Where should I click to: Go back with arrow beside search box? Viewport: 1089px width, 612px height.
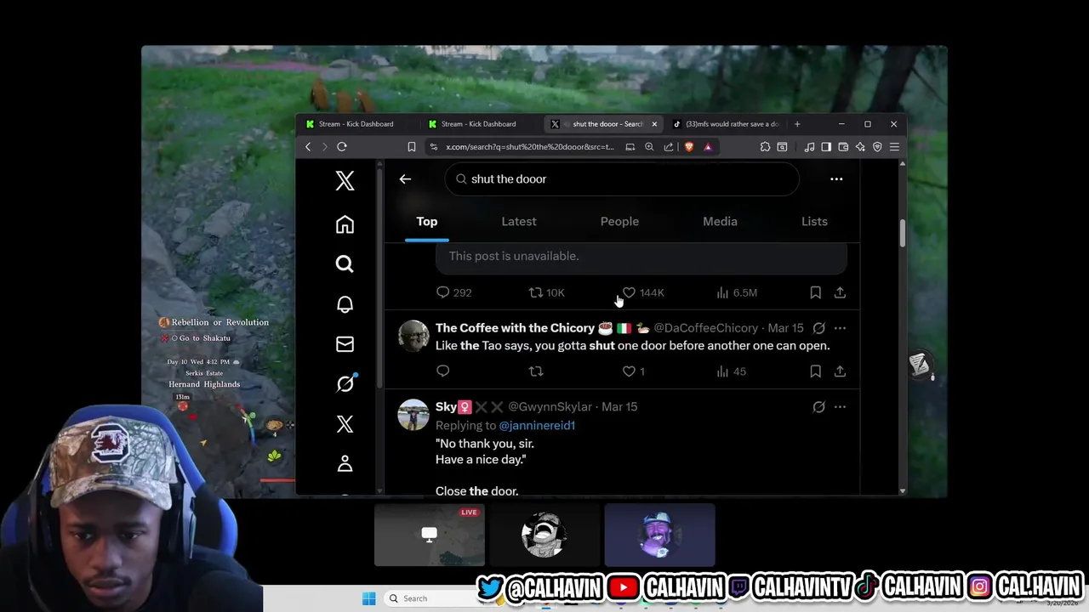click(x=405, y=178)
